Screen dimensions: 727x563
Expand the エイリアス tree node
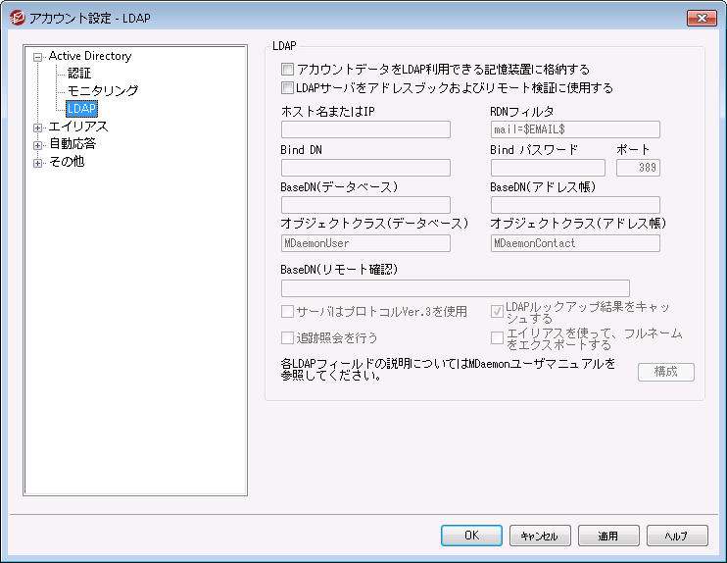click(x=38, y=127)
